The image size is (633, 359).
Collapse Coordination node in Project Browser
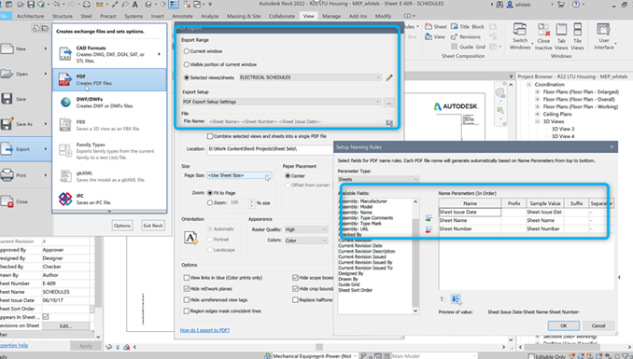[528, 84]
